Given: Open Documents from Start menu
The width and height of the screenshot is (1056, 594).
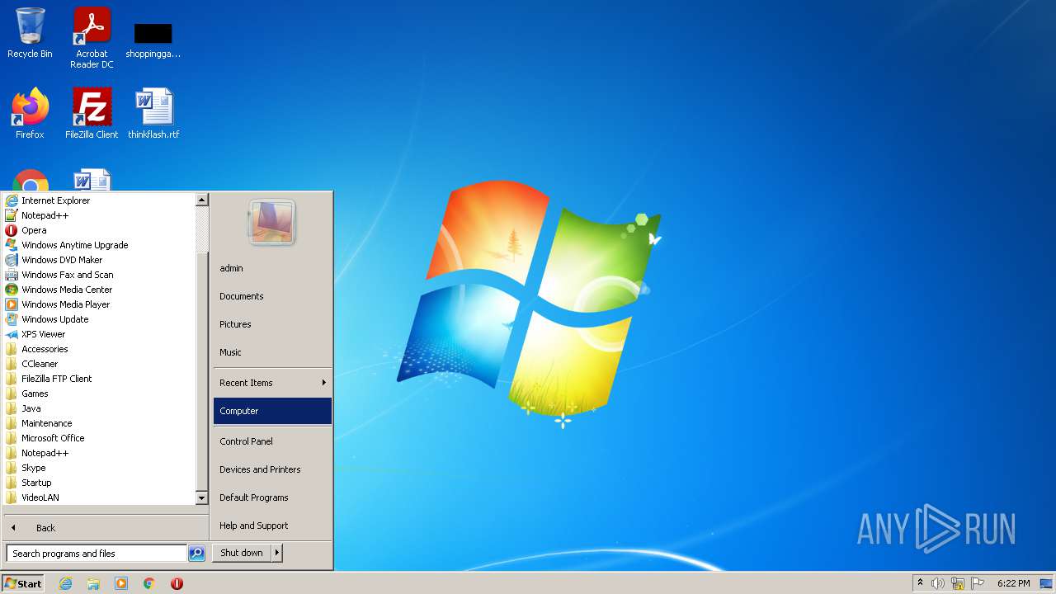Looking at the screenshot, I should [x=272, y=296].
